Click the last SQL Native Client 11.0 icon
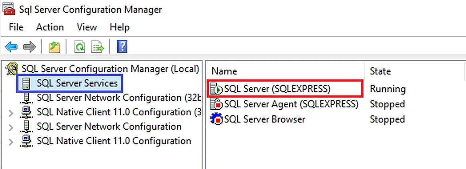This screenshot has width=466, height=169. [26, 141]
